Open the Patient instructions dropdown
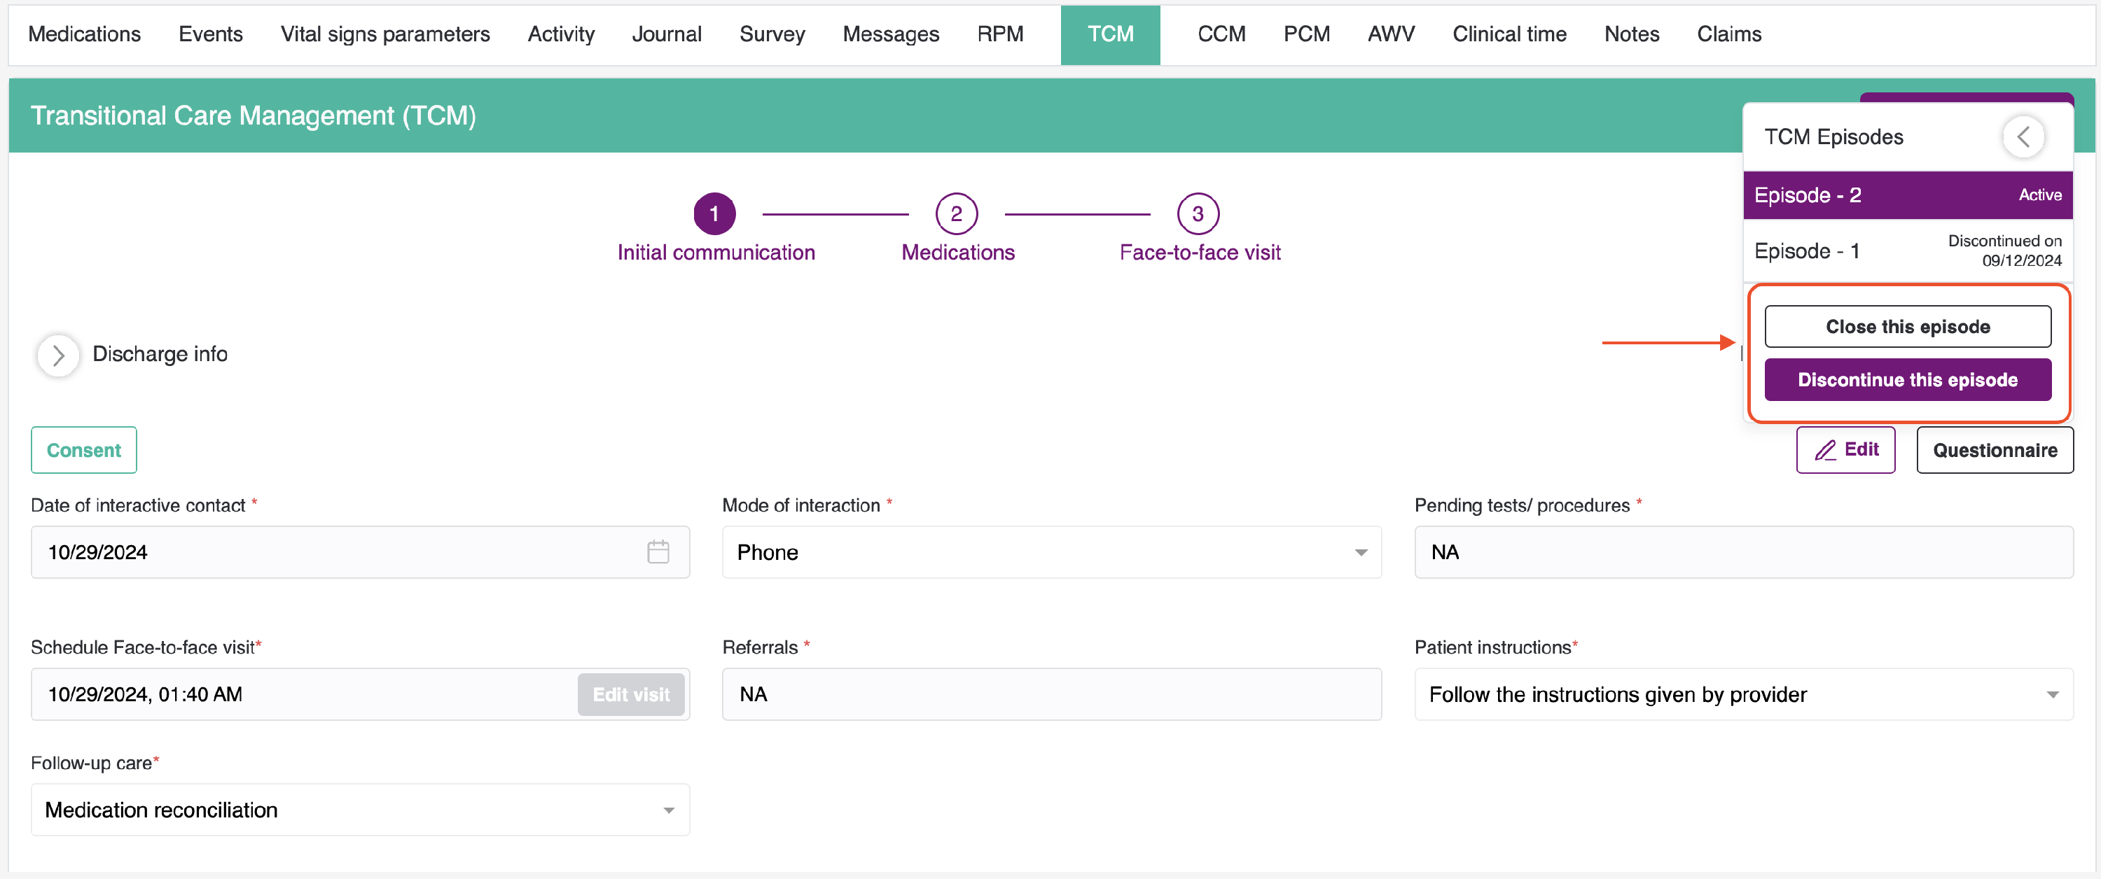 (x=1743, y=694)
